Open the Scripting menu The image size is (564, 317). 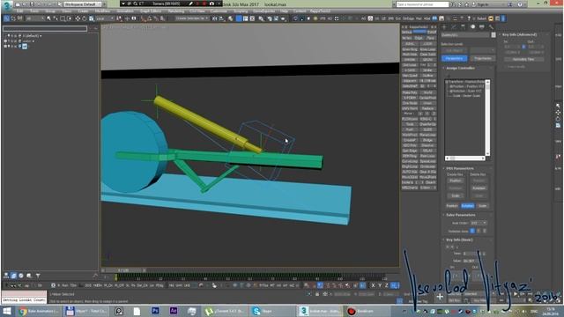(241, 11)
